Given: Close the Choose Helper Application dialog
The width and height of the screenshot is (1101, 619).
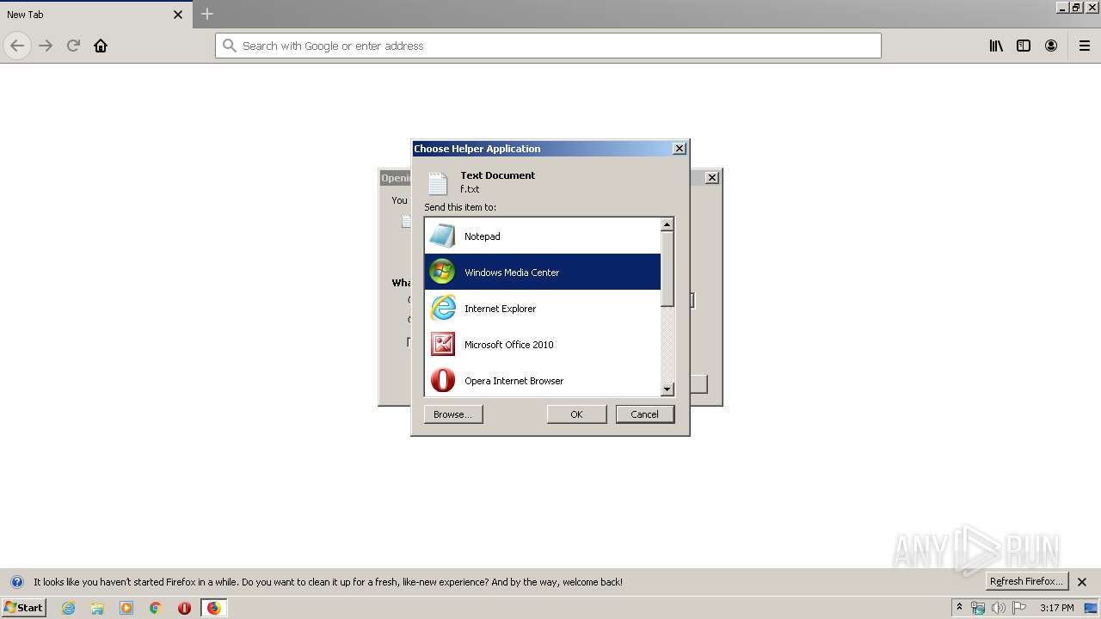Looking at the screenshot, I should click(x=679, y=149).
